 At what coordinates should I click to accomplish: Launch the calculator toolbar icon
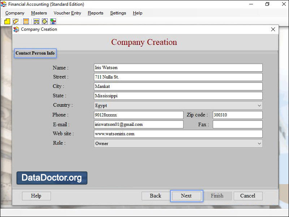[26, 21]
